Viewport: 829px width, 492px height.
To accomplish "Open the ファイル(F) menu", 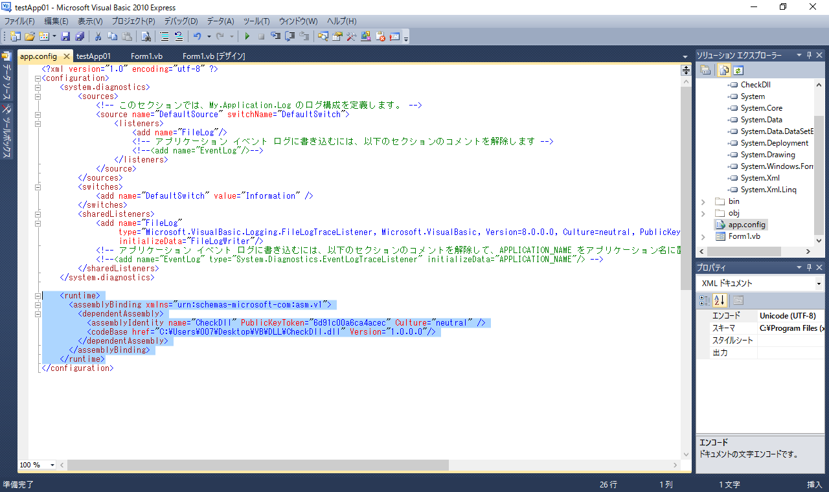I will [19, 21].
